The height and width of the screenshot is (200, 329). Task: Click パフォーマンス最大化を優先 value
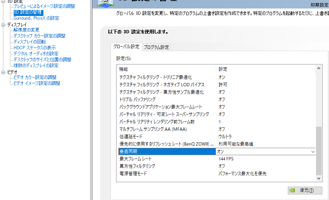(x=242, y=174)
